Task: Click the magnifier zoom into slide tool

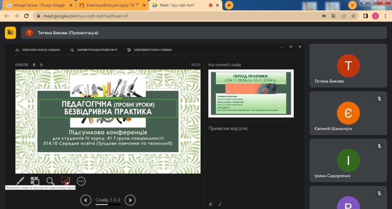Action: 50,181
